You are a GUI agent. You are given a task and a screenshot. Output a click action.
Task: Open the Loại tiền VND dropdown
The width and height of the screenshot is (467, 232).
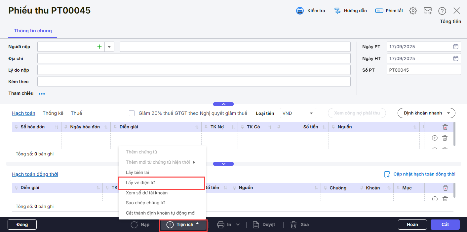coord(311,113)
